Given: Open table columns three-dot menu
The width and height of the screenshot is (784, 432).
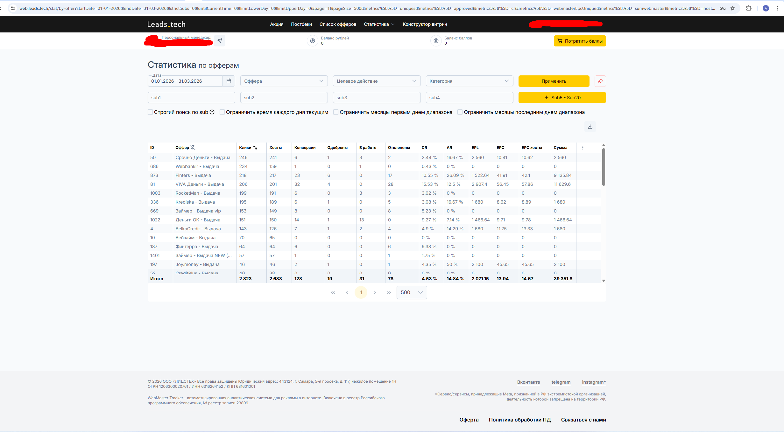Looking at the screenshot, I should 583,148.
